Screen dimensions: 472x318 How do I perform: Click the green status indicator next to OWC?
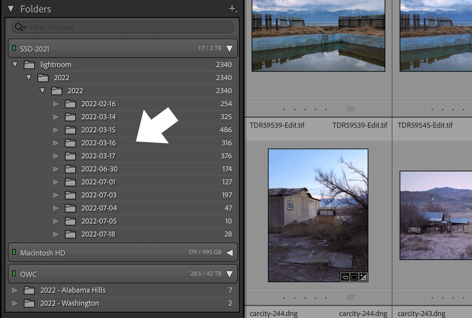[14, 274]
